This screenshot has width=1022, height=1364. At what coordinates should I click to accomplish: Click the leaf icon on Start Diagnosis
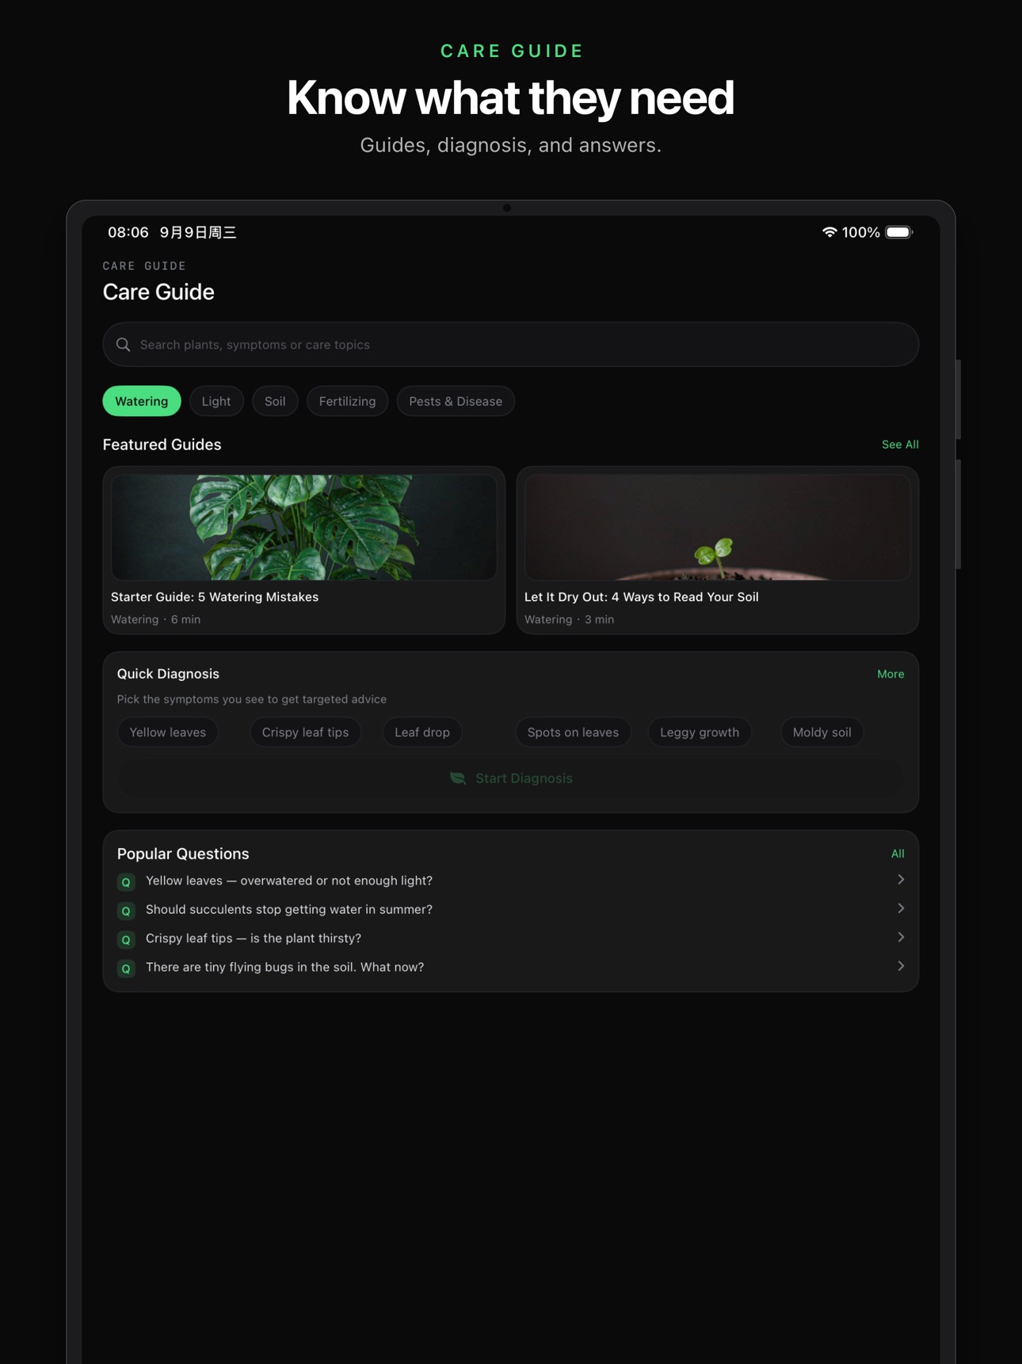coord(458,778)
